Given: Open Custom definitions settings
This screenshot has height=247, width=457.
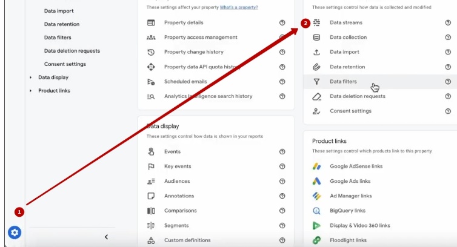Looking at the screenshot, I should (187, 240).
